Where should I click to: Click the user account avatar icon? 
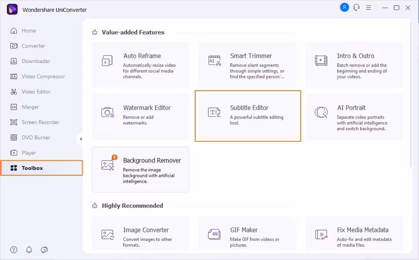344,7
